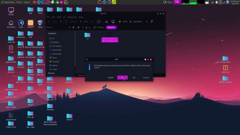
Task: Open the volume speaker tray icon
Action: click(217, 2)
